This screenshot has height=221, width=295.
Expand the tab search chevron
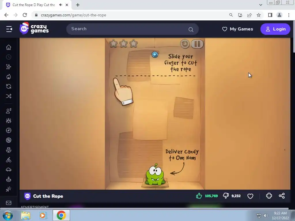[x=260, y=5]
